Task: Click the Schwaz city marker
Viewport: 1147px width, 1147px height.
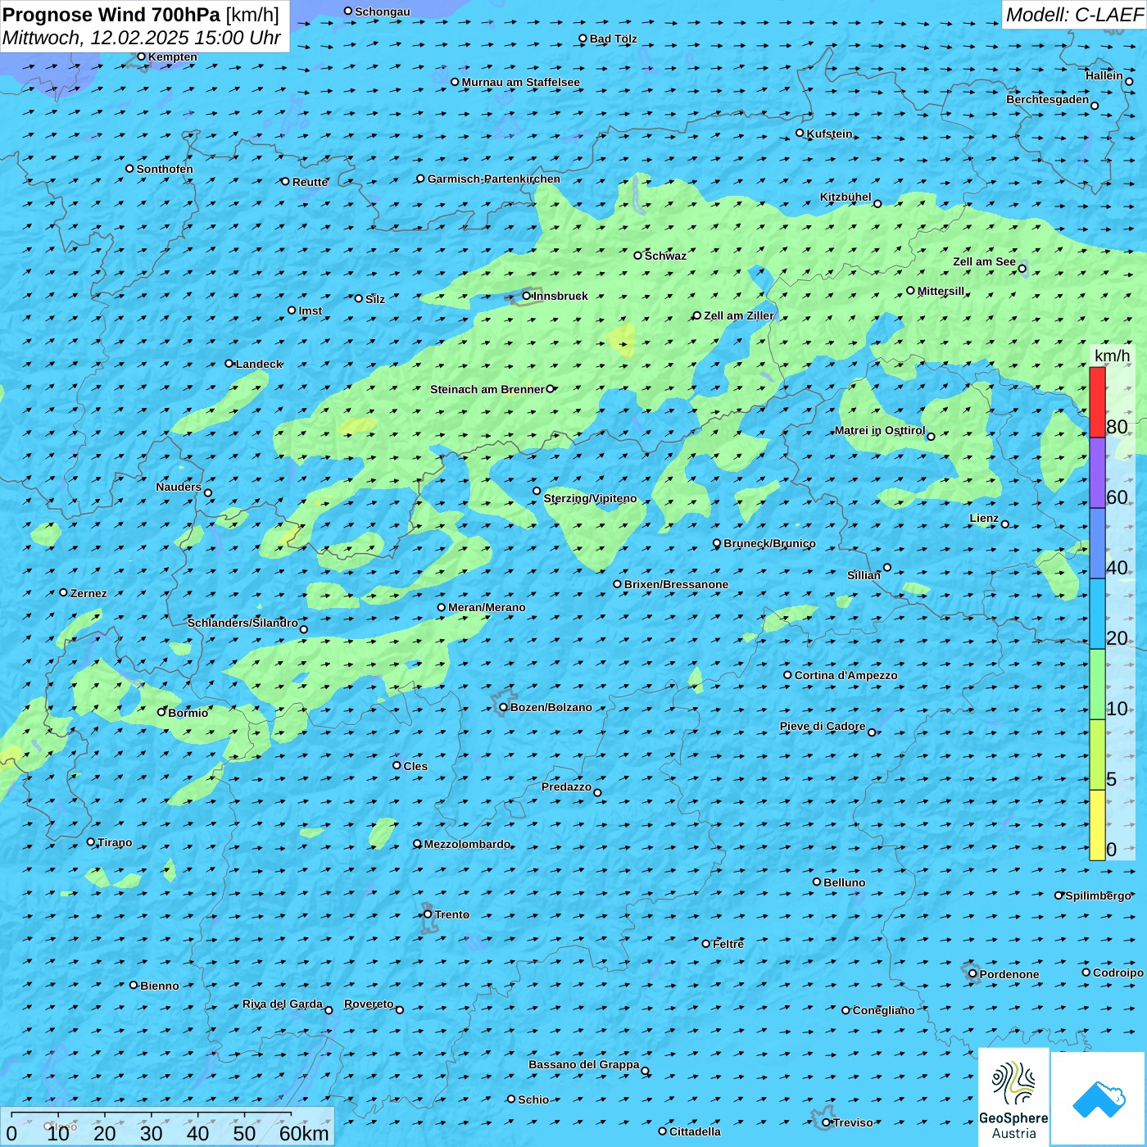Action: pos(637,255)
